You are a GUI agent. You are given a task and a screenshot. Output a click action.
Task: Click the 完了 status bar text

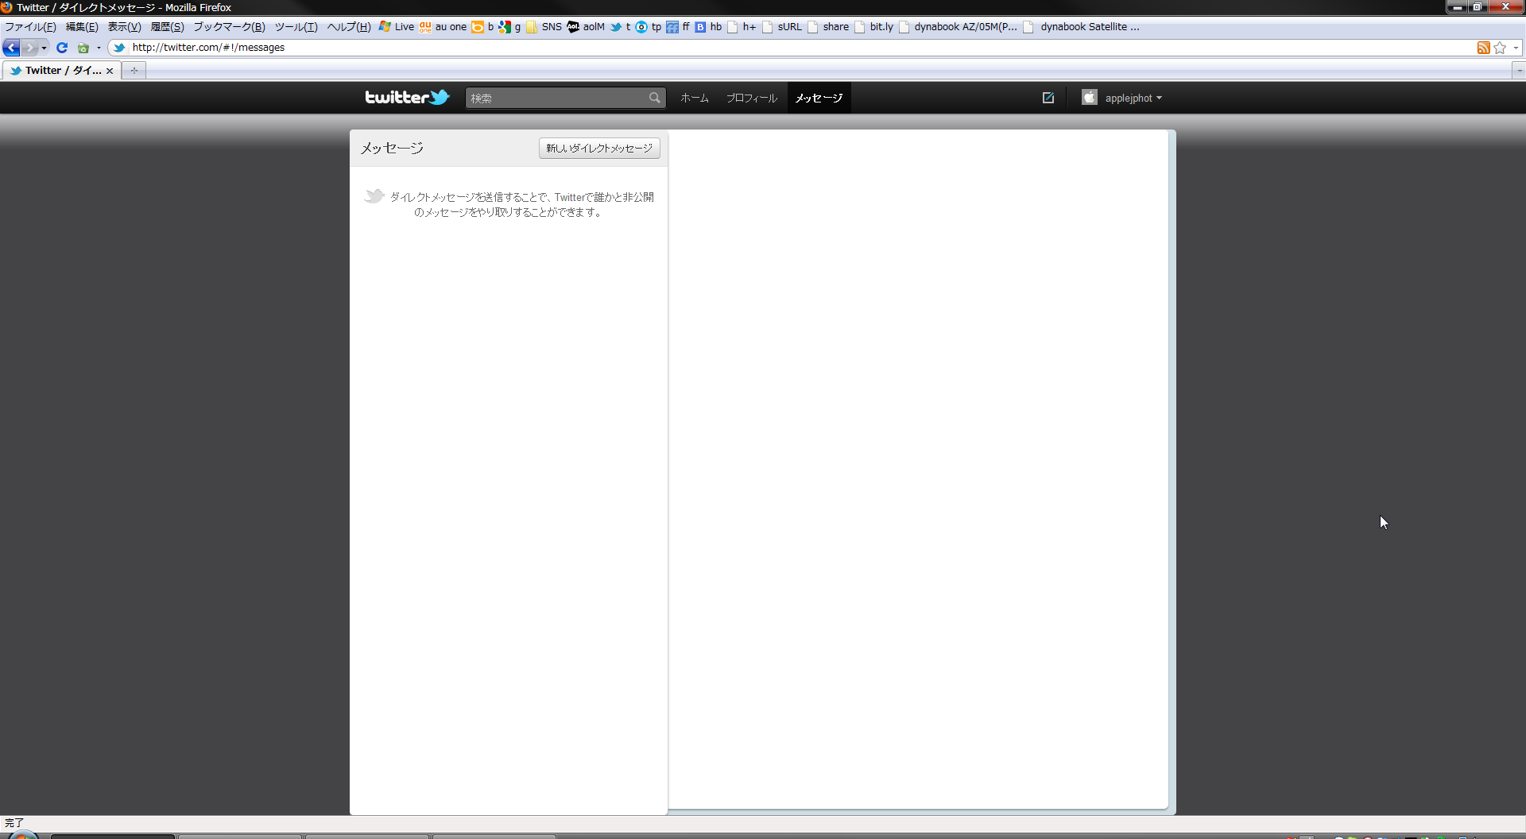pyautogui.click(x=14, y=822)
